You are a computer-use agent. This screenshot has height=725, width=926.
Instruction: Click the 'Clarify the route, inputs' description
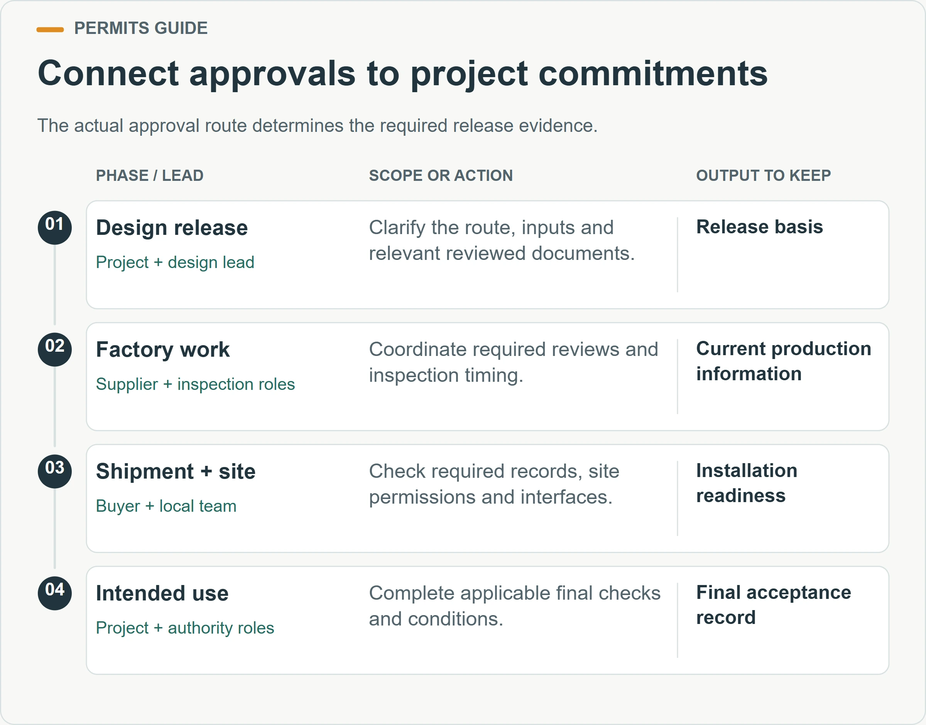point(502,240)
